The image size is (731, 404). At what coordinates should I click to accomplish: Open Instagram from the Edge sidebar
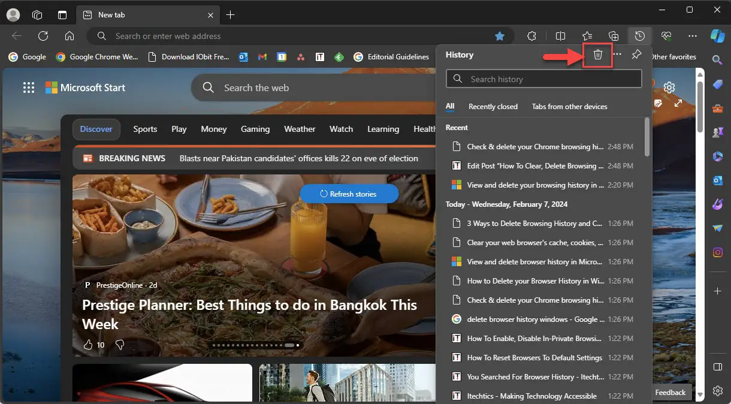pyautogui.click(x=717, y=252)
